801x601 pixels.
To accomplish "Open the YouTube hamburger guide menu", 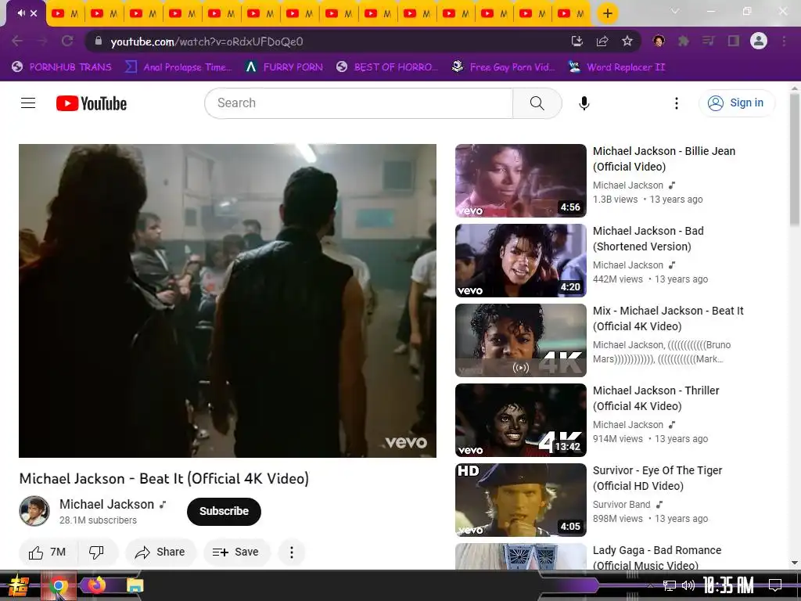I will [x=28, y=103].
